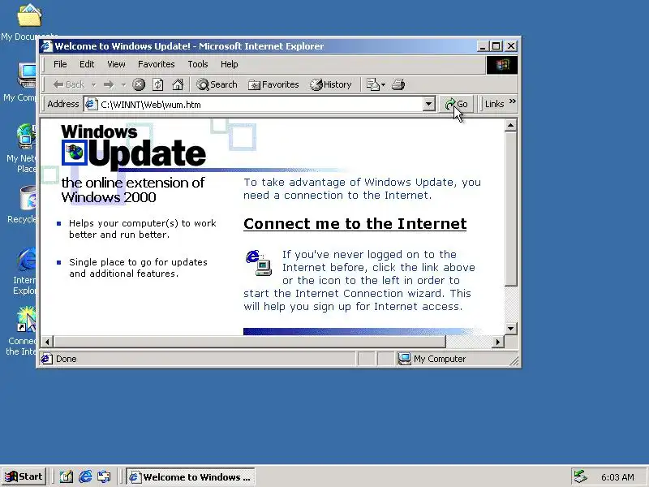
Task: Click the Windows logo throbber
Action: 501,65
